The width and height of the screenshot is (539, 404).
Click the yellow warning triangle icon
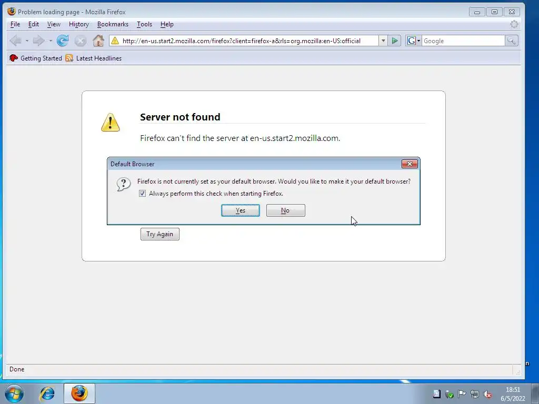(111, 123)
